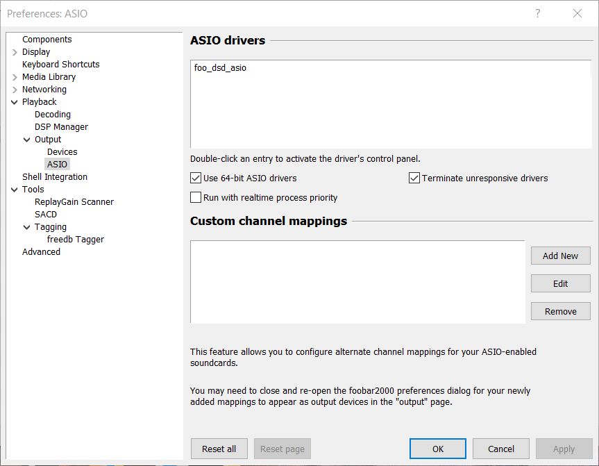Open the Components preferences page
The width and height of the screenshot is (599, 466).
(47, 40)
